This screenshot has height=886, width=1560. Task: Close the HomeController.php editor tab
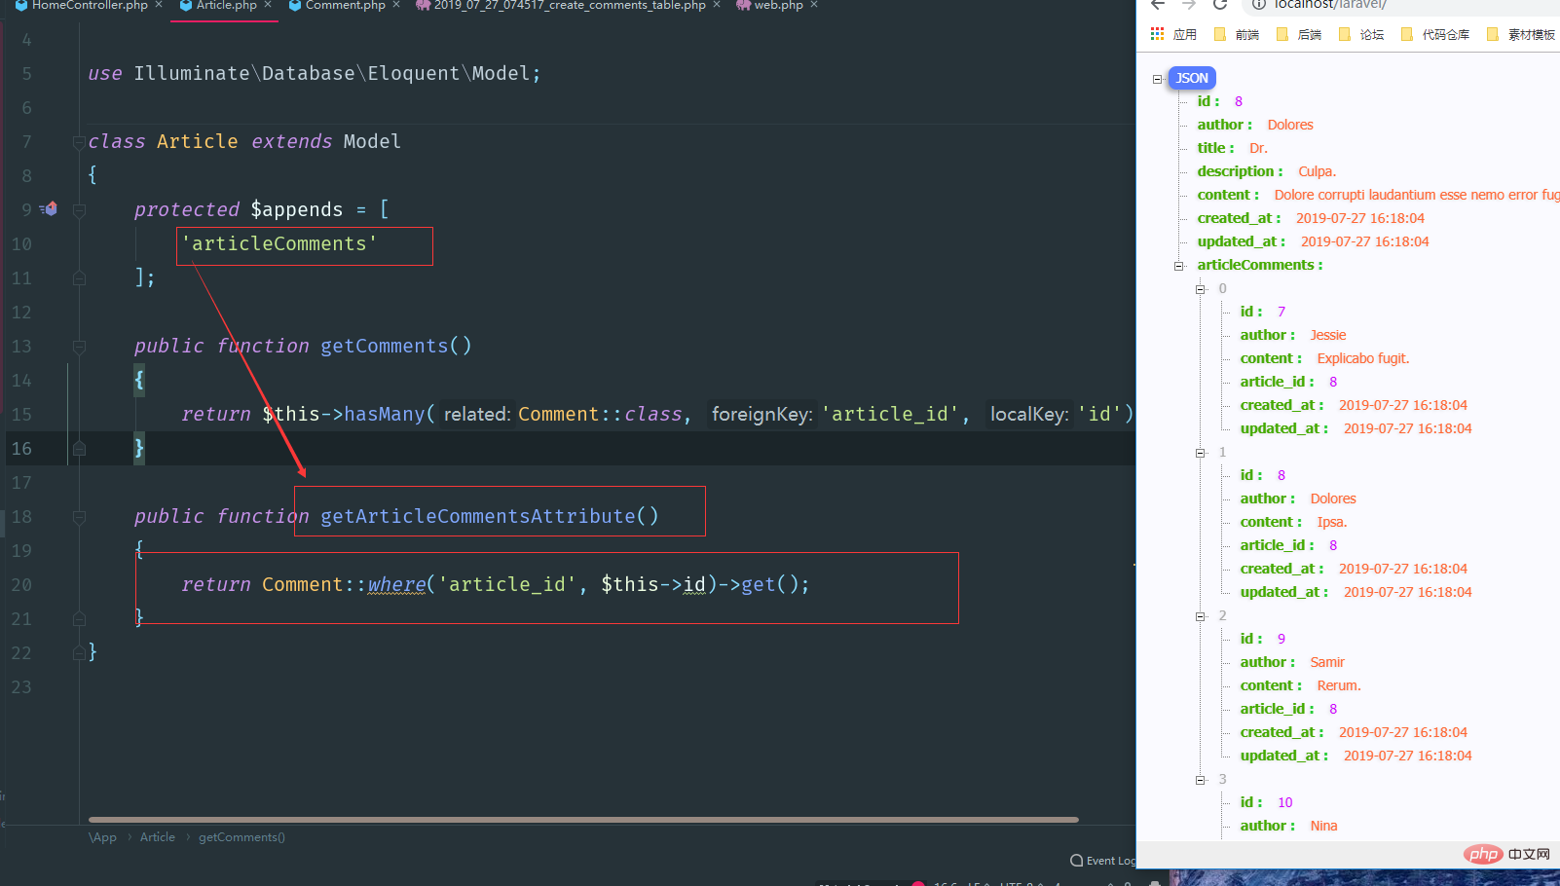pyautogui.click(x=159, y=5)
